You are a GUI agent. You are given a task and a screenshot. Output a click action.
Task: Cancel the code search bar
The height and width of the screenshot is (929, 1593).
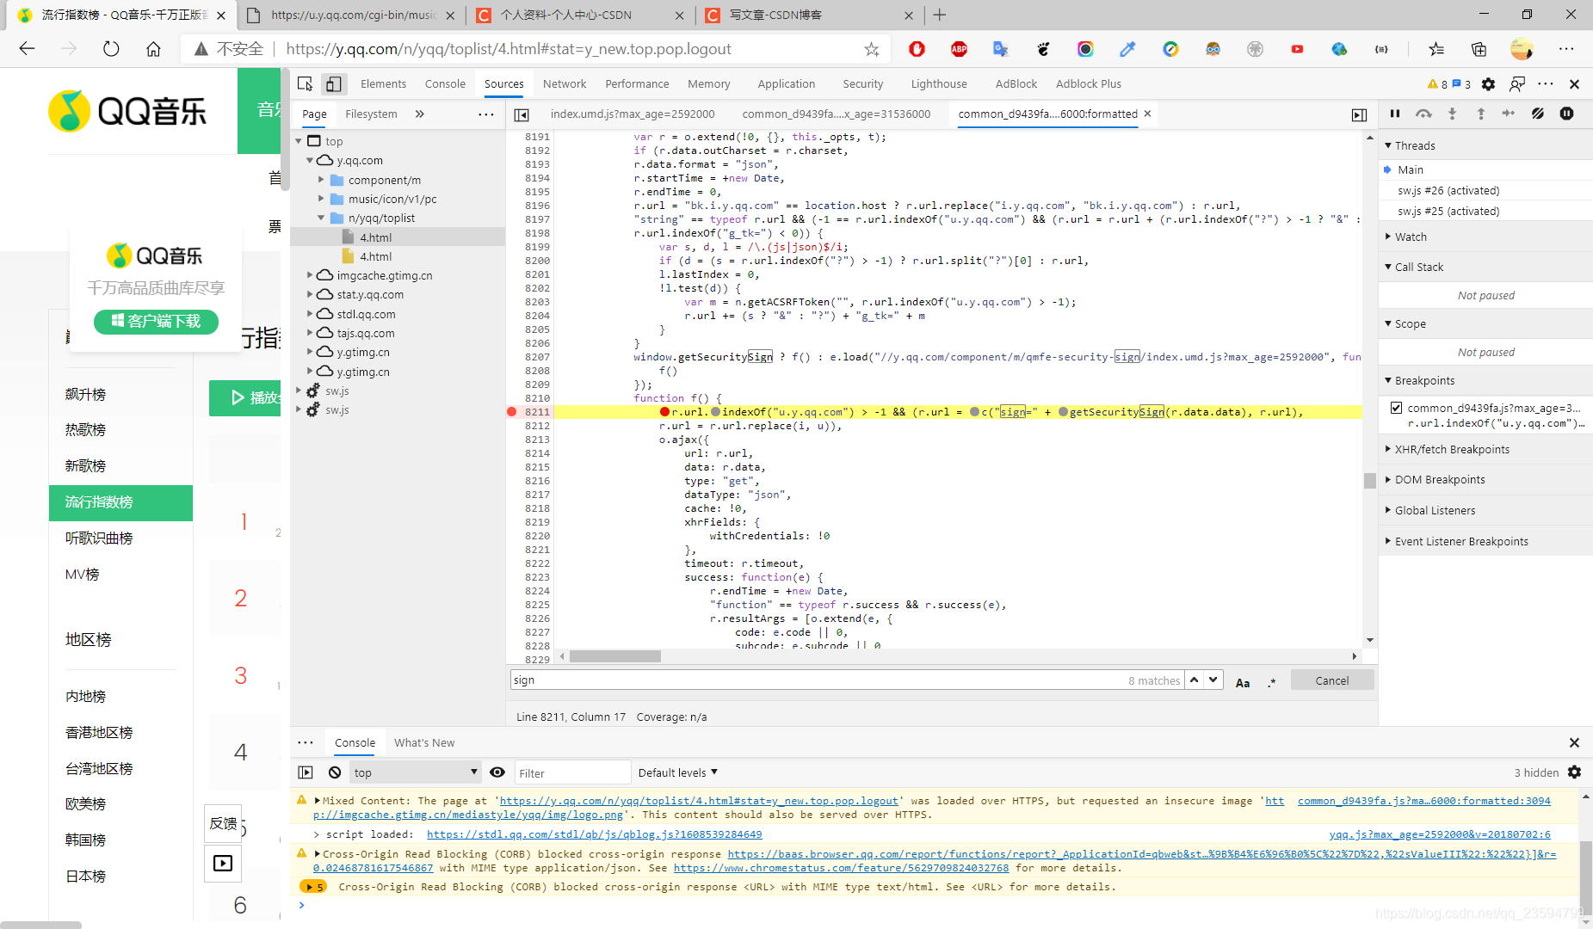pyautogui.click(x=1332, y=680)
